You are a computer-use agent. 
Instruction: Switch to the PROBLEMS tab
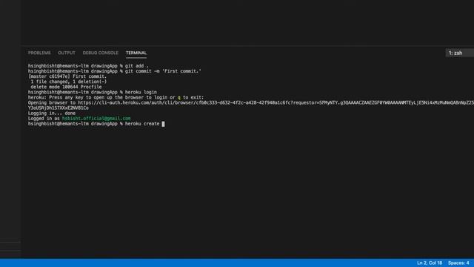pos(39,53)
